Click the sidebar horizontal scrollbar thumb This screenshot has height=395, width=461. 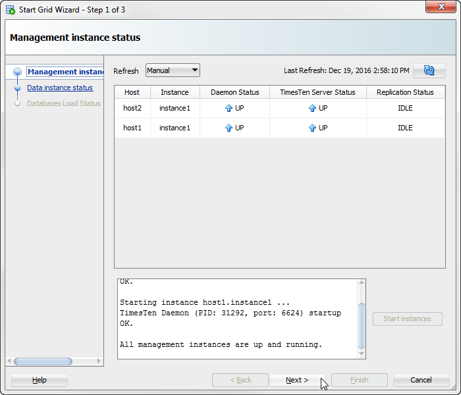click(43, 361)
